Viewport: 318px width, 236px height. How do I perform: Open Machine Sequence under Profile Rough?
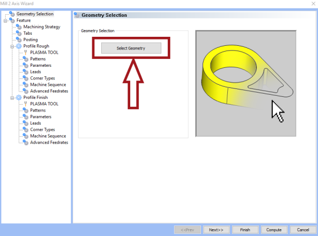coord(48,85)
